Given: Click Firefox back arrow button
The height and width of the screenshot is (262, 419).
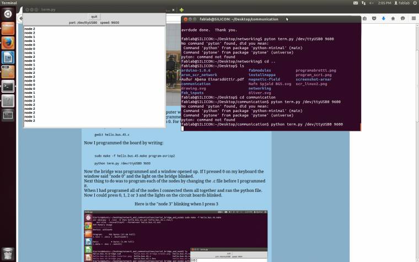Looking at the screenshot, I should (x=20, y=18).
